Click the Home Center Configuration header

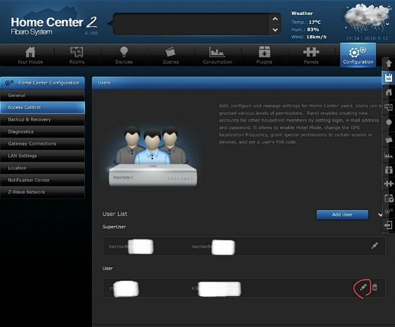coord(42,83)
